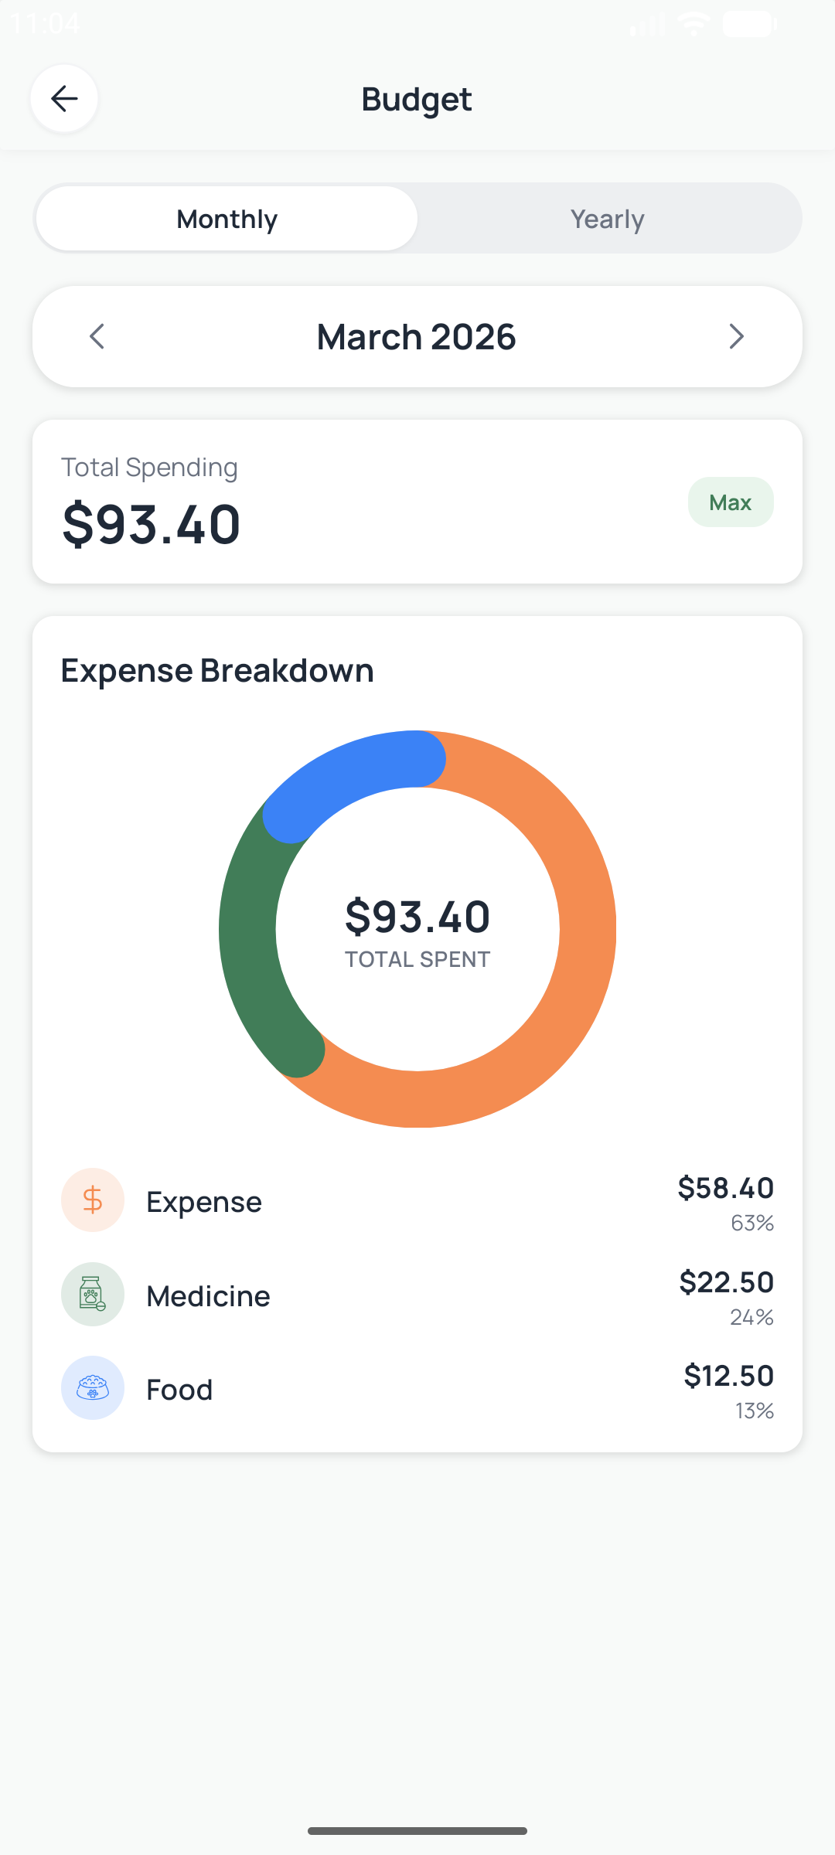Open the Medicine category row

click(417, 1295)
